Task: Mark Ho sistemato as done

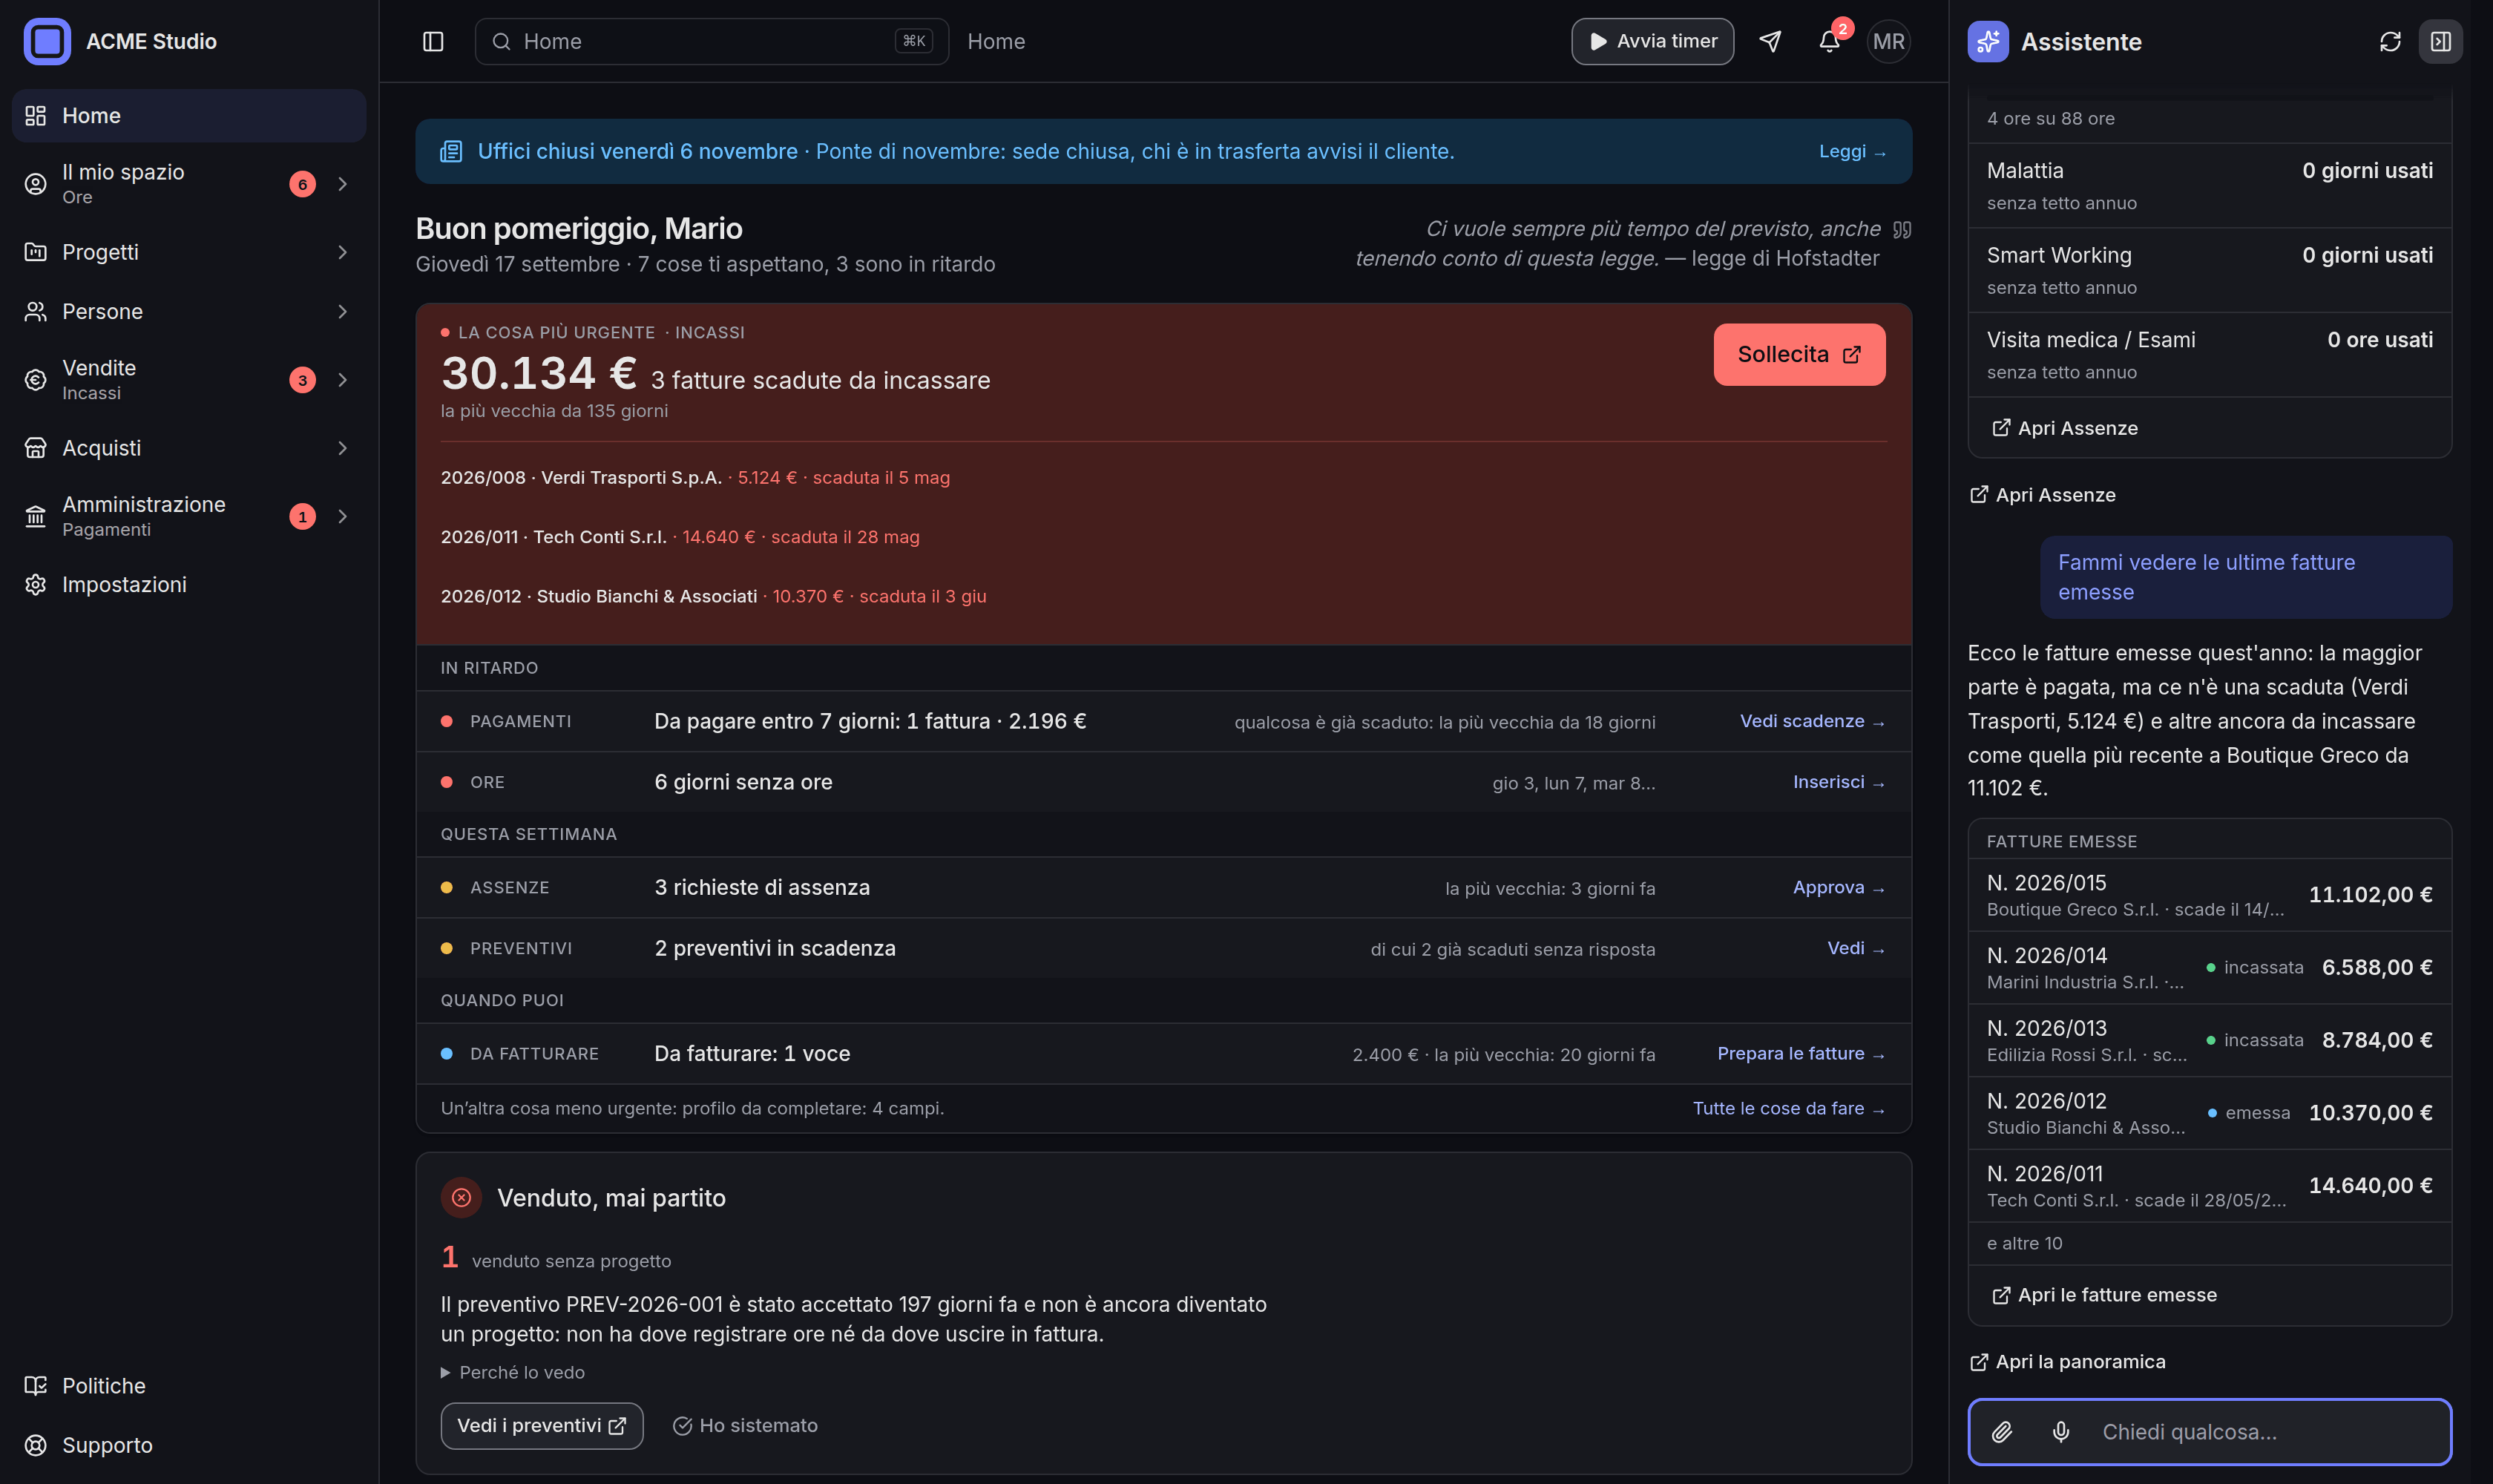Action: (x=745, y=1425)
